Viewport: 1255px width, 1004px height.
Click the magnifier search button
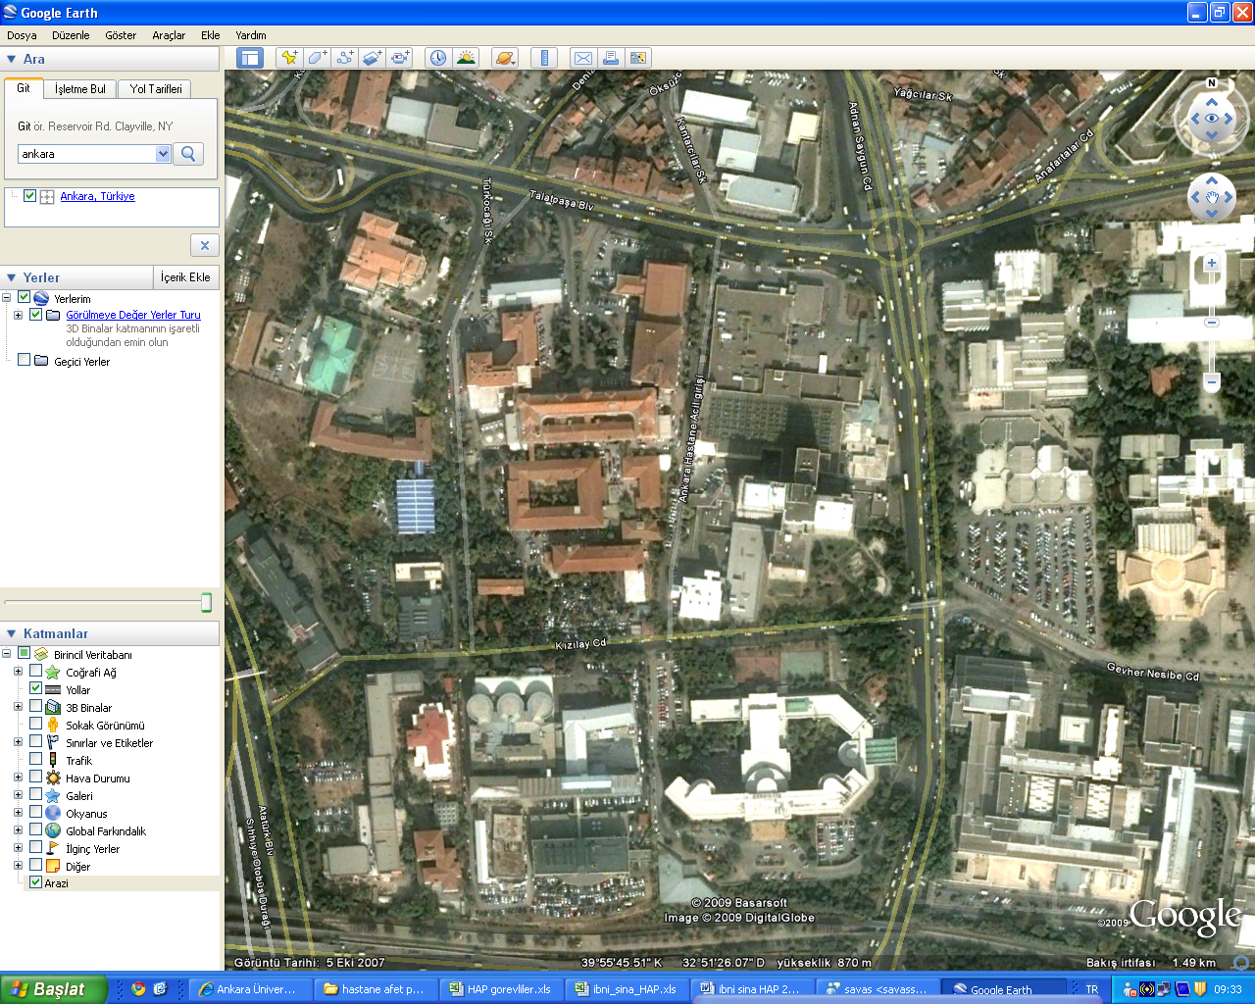[188, 154]
